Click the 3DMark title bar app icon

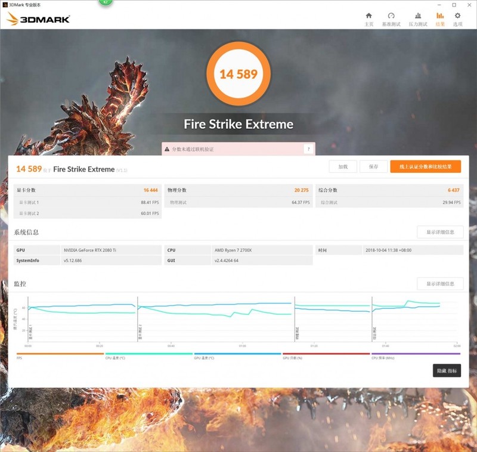(x=5, y=5)
